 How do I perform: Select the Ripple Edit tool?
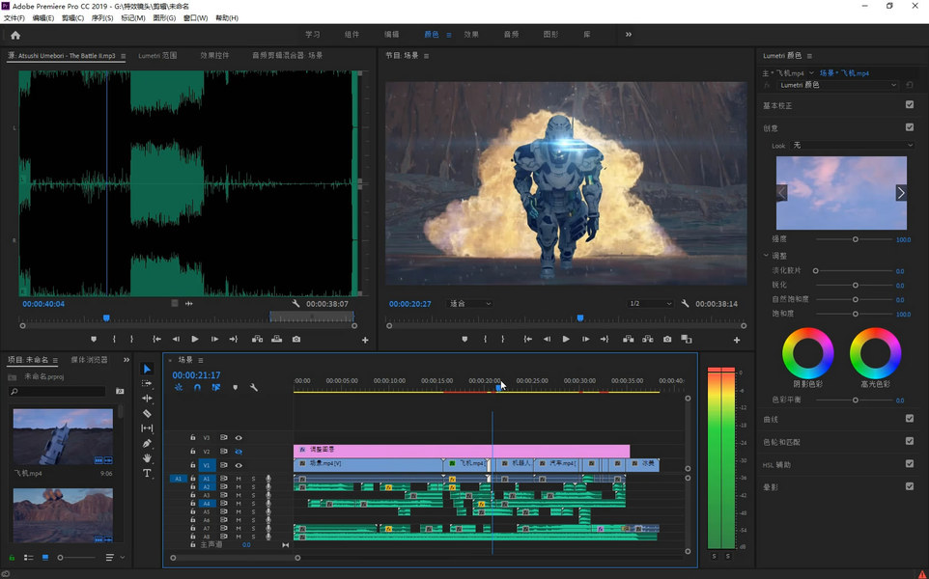tap(147, 399)
